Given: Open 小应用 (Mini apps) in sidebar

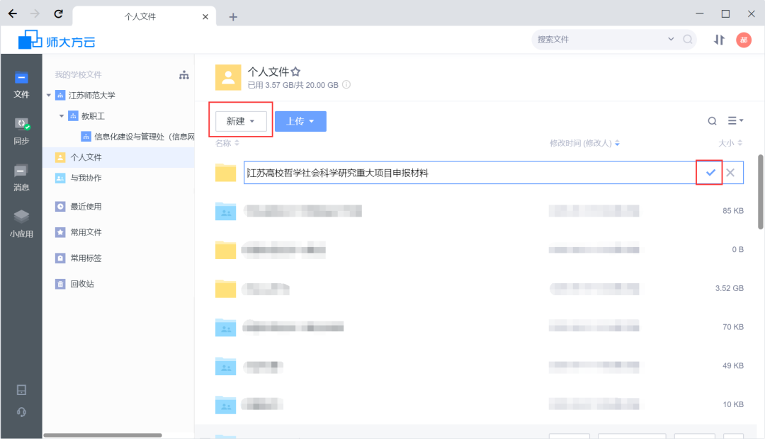Looking at the screenshot, I should 21,223.
